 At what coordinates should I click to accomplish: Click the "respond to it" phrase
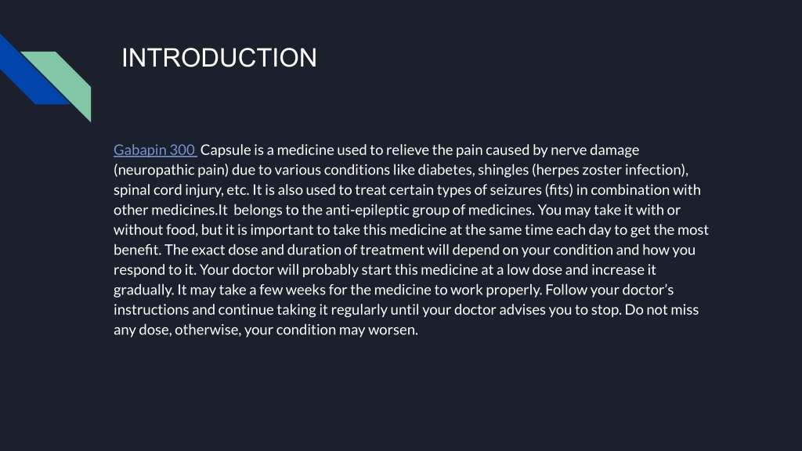pyautogui.click(x=154, y=269)
